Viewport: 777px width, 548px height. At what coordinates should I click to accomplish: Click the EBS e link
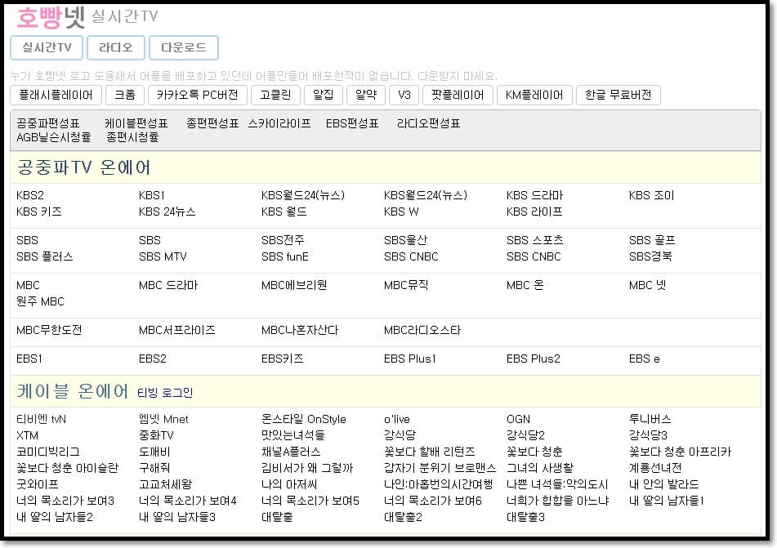644,359
